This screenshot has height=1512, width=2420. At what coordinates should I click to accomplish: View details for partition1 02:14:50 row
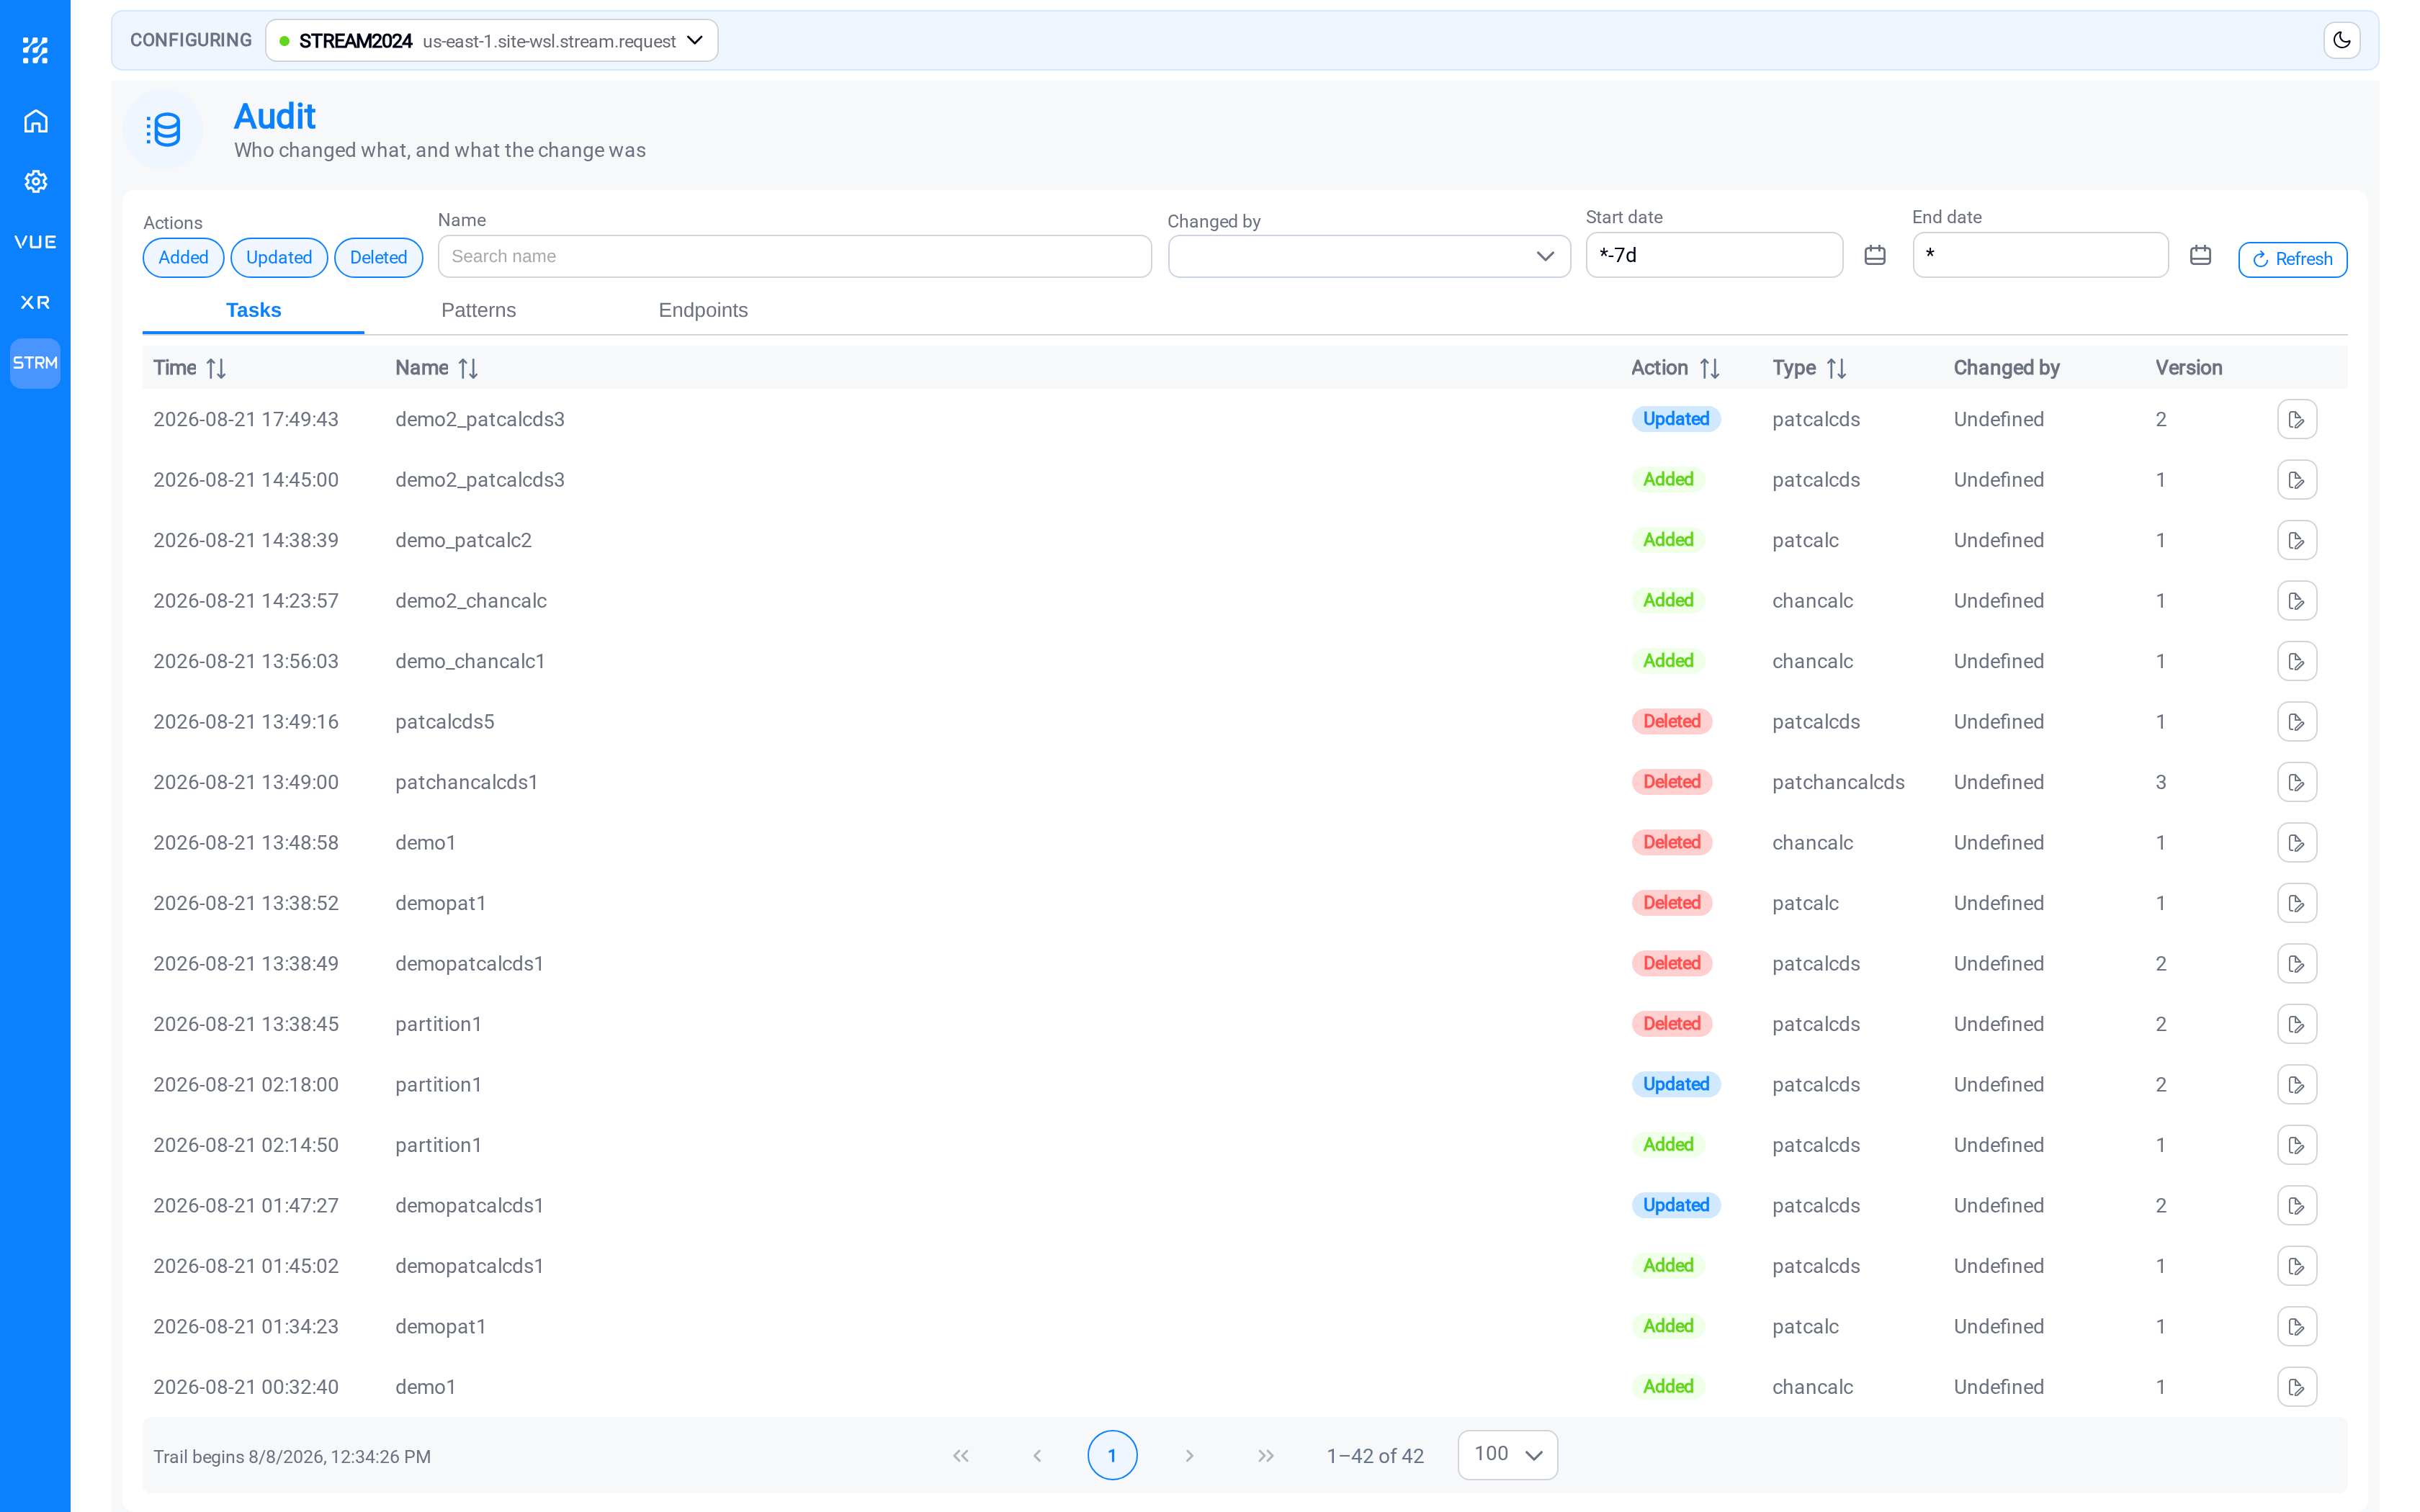2297,1146
